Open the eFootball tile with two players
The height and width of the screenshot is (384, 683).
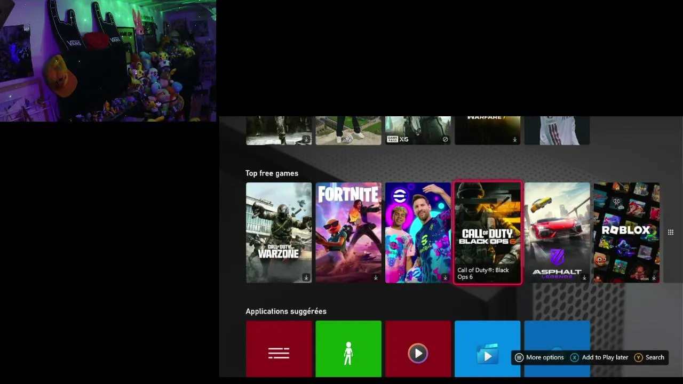tap(418, 233)
